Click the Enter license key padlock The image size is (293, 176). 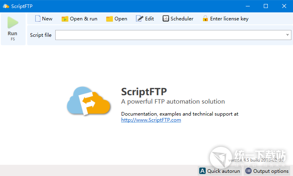coord(205,18)
